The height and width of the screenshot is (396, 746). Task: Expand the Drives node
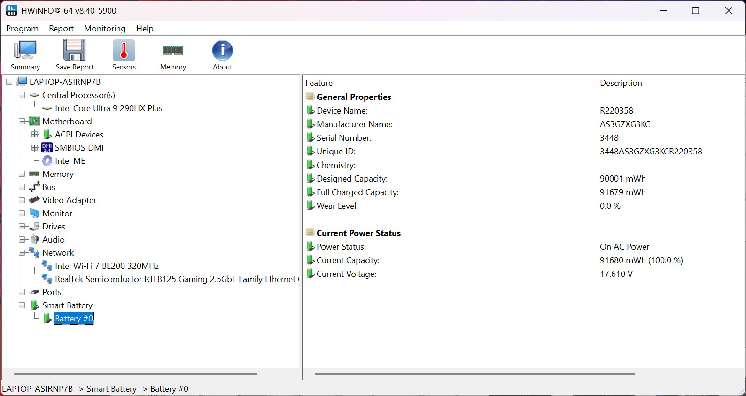pos(22,227)
